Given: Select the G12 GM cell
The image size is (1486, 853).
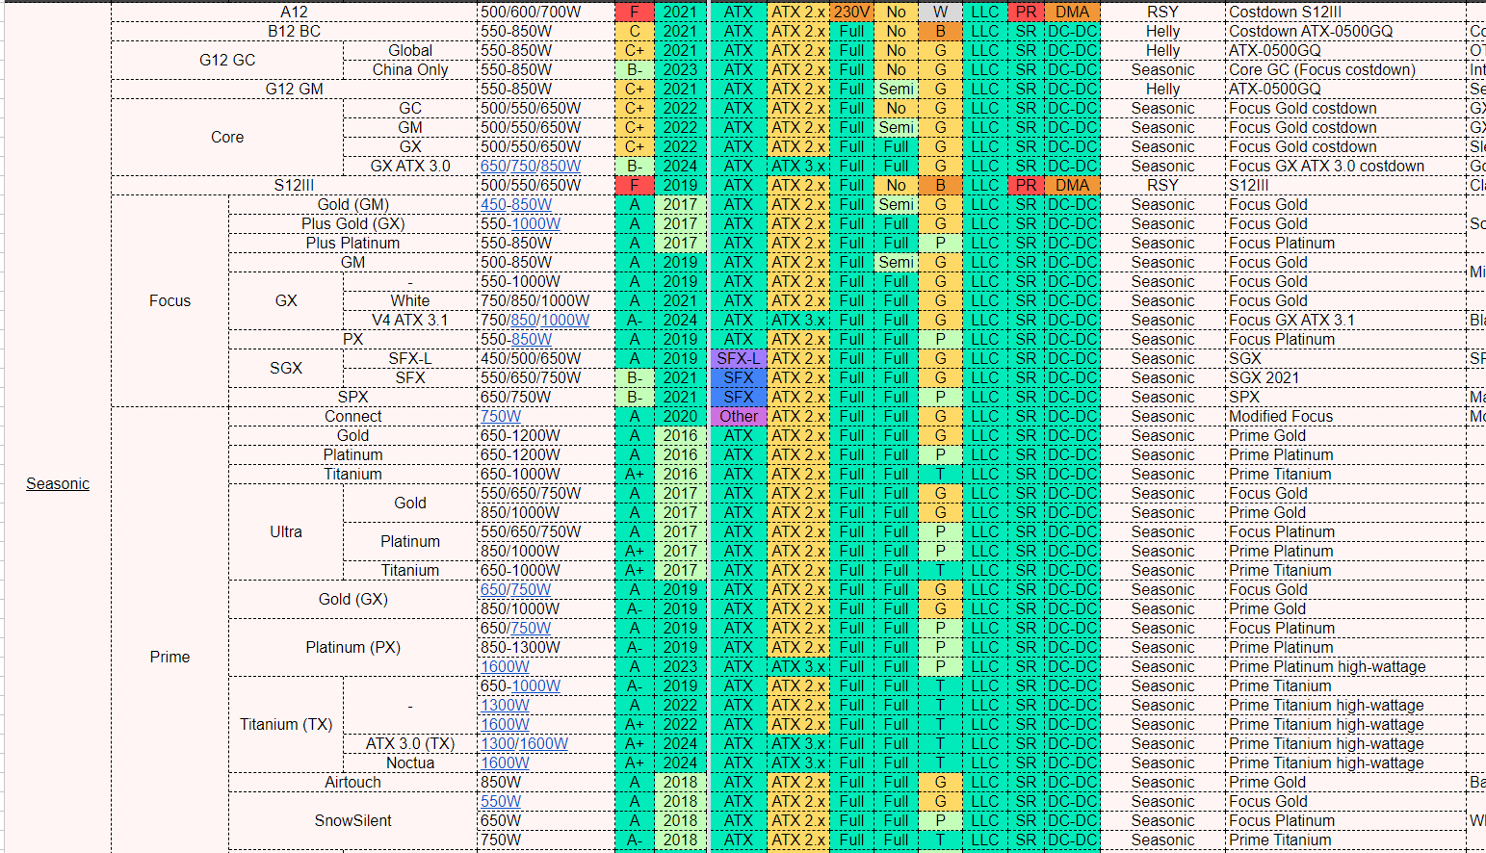Looking at the screenshot, I should point(295,89).
